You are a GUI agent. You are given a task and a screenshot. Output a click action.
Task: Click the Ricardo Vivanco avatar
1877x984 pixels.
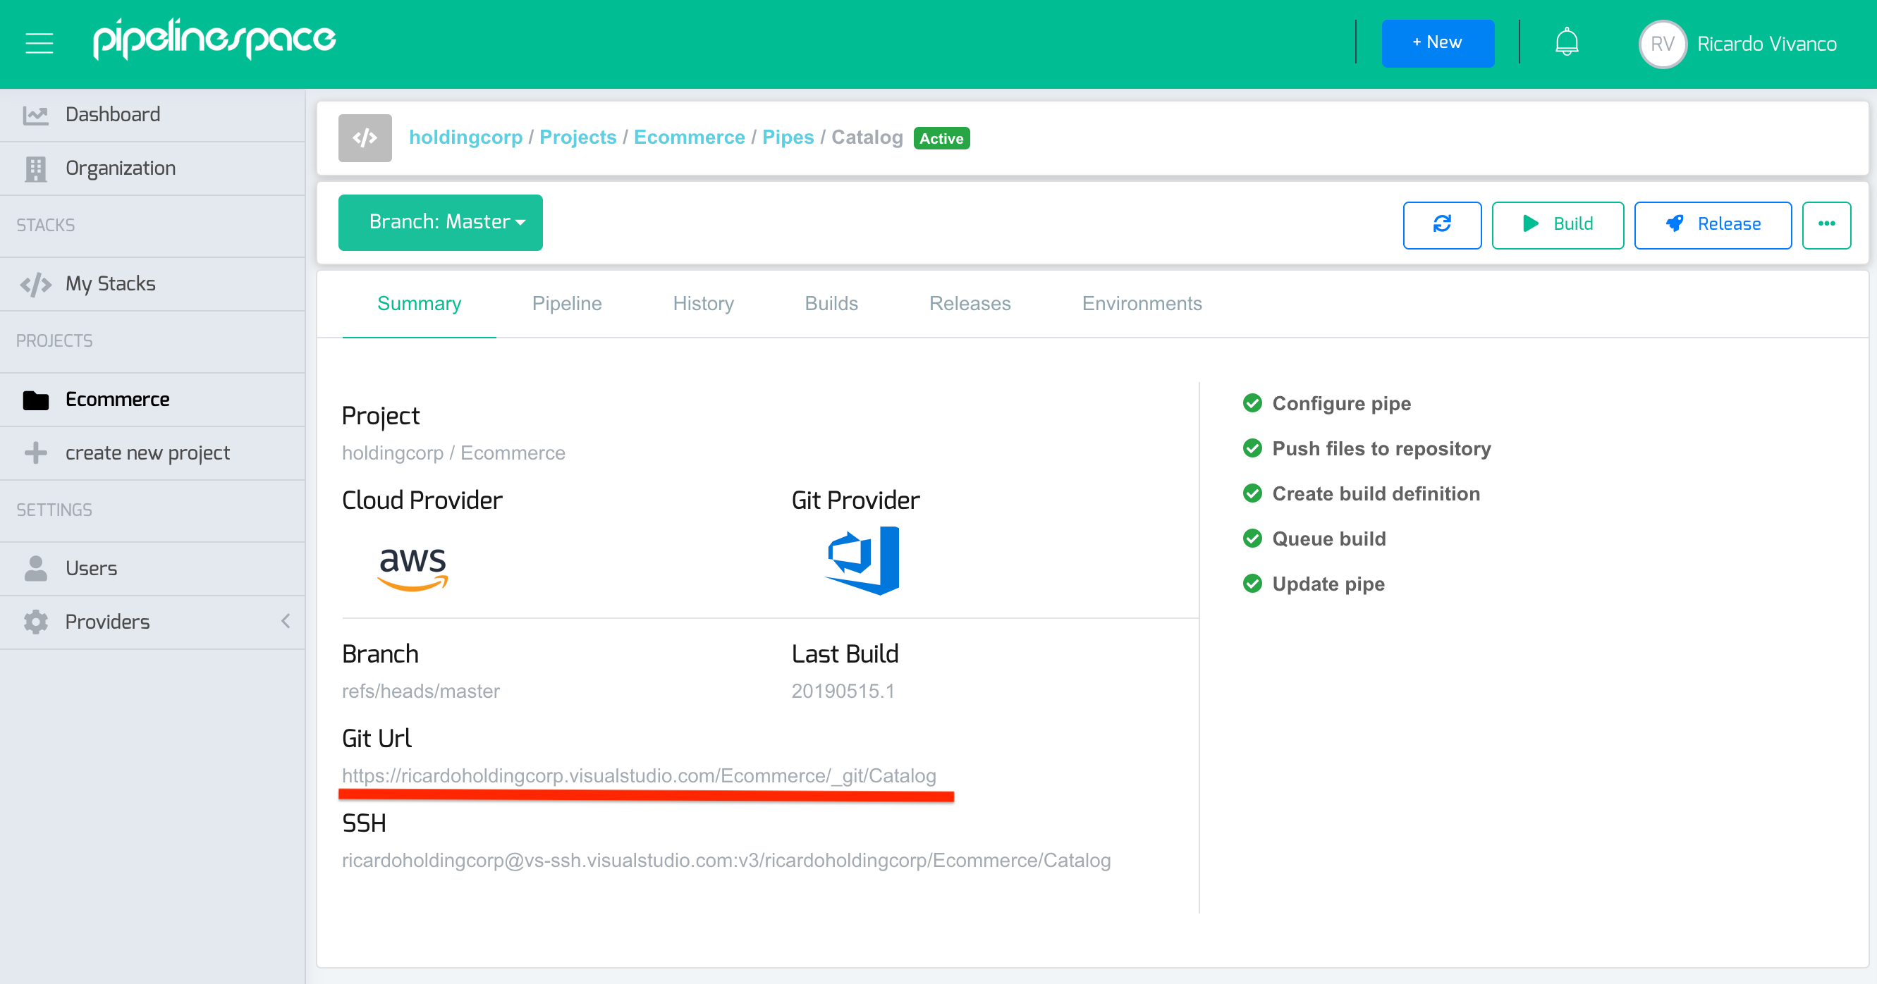pyautogui.click(x=1663, y=44)
